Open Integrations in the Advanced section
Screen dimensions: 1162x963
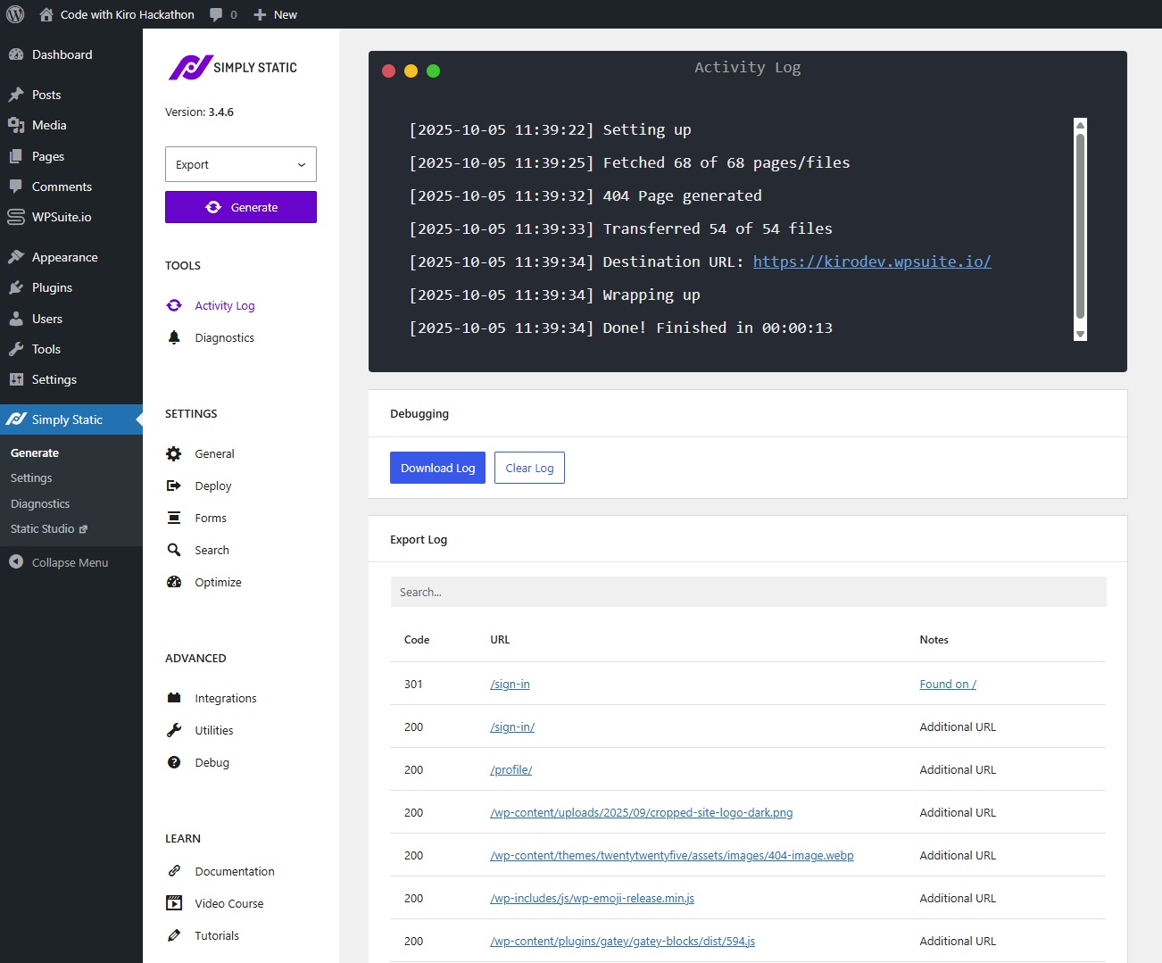tap(225, 698)
